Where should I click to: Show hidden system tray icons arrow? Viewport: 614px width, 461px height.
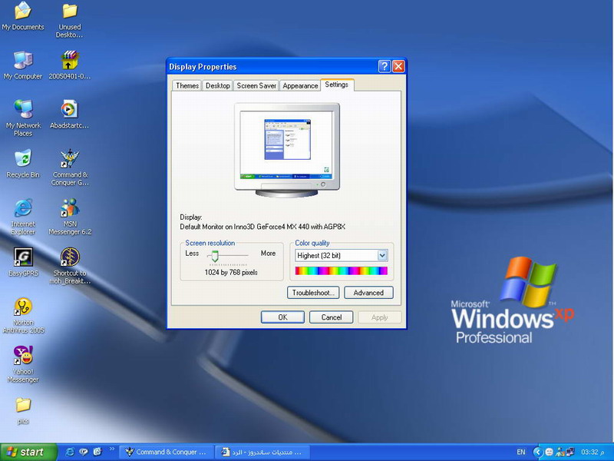pos(538,452)
